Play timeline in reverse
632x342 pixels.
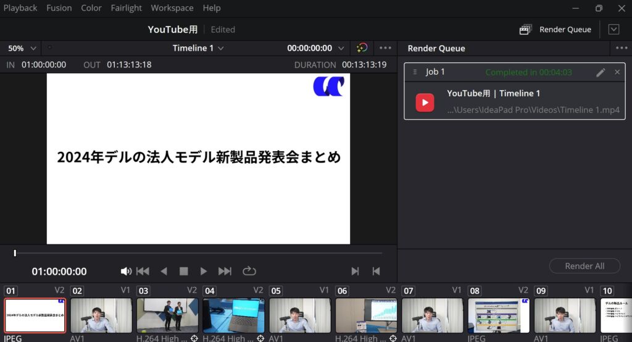pos(164,271)
